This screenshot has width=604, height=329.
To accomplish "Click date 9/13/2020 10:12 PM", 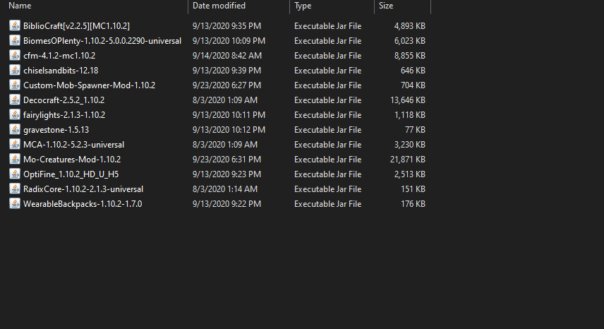I will click(x=229, y=130).
